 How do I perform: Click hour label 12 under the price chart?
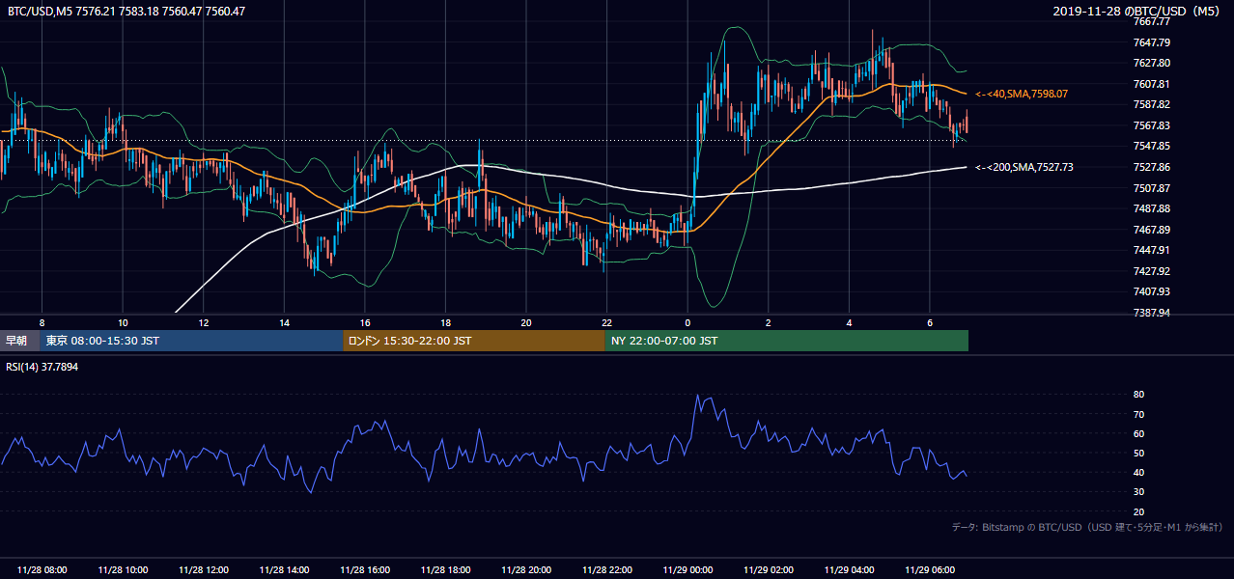(204, 322)
